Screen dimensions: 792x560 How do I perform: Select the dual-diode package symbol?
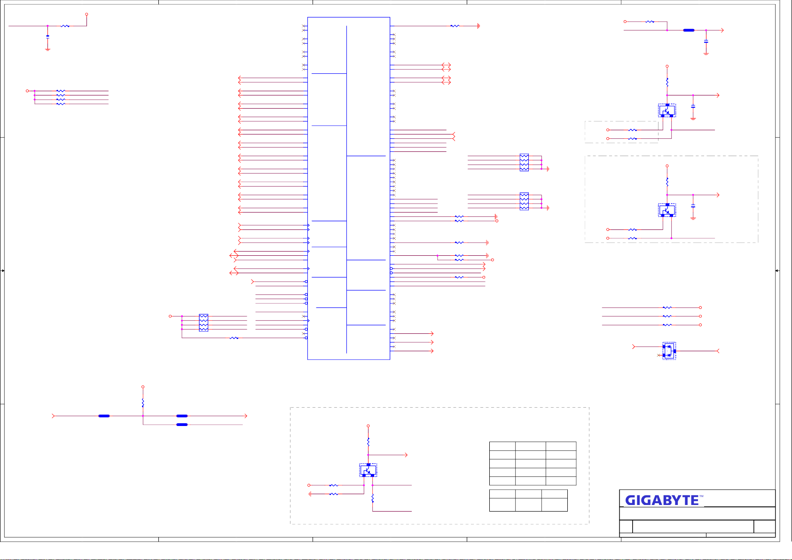[x=669, y=351]
